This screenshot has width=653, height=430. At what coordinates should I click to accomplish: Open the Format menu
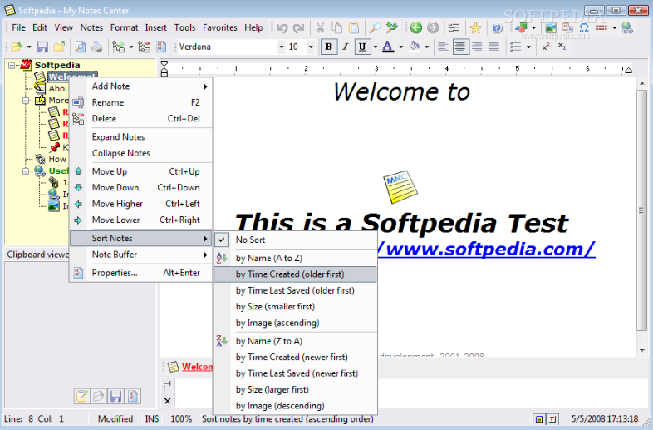[x=124, y=28]
